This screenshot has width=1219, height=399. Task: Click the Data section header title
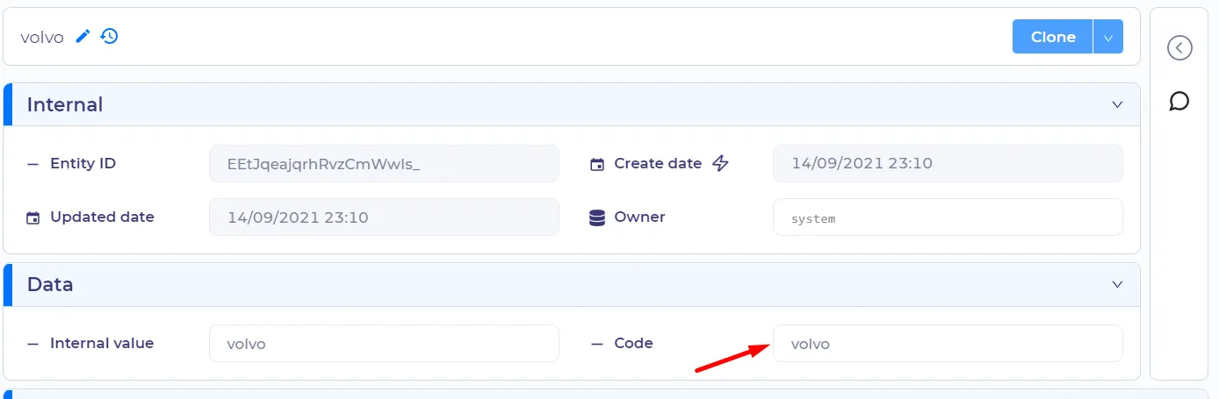click(x=50, y=284)
